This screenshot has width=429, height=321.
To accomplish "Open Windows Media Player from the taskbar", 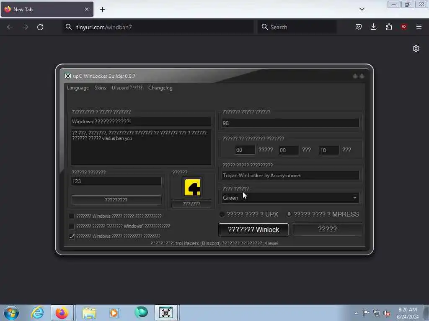I will (114, 313).
